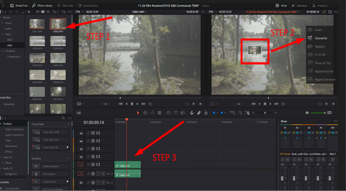Viewport: 346px width, 191px height.
Task: Open Timeline View Options icon
Action: (x=78, y=113)
